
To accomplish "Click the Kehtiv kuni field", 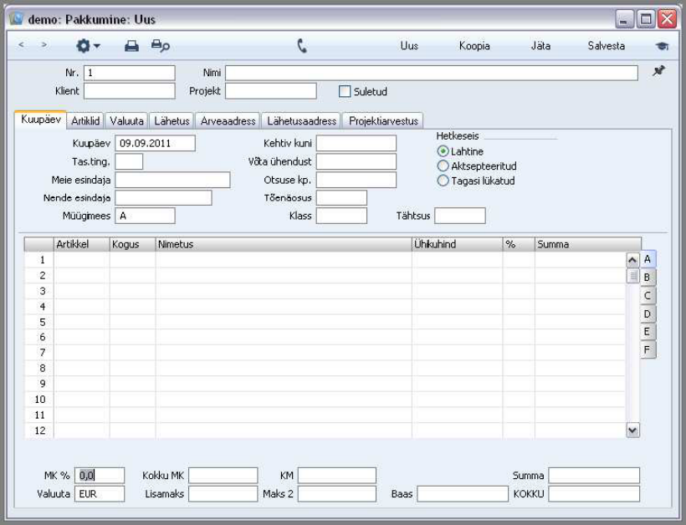I will point(356,144).
